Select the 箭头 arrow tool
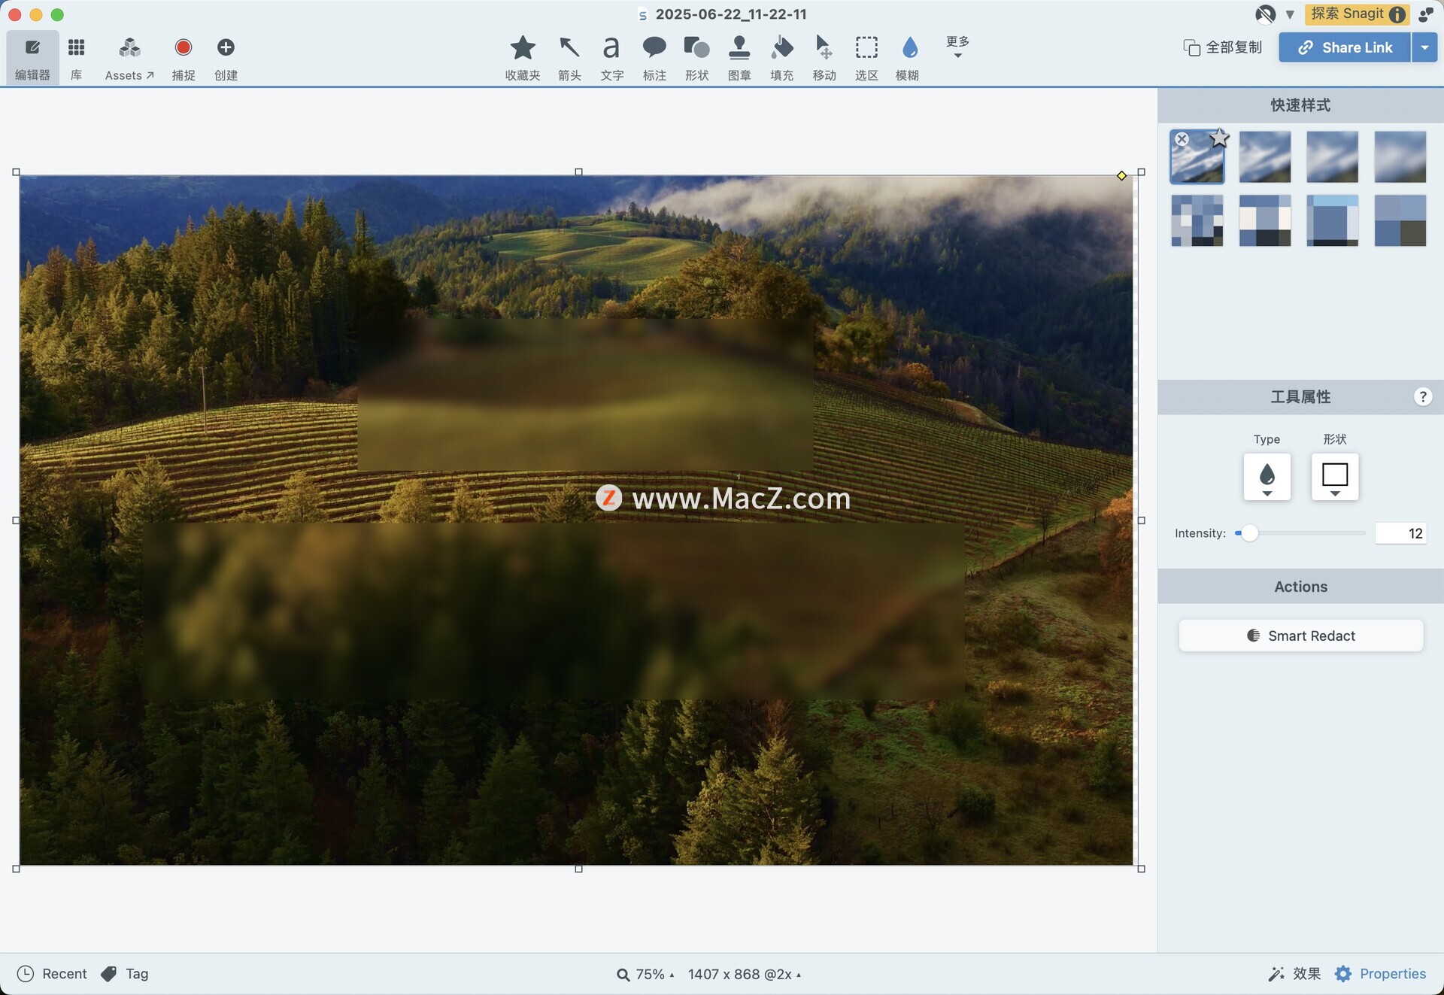 [x=569, y=58]
